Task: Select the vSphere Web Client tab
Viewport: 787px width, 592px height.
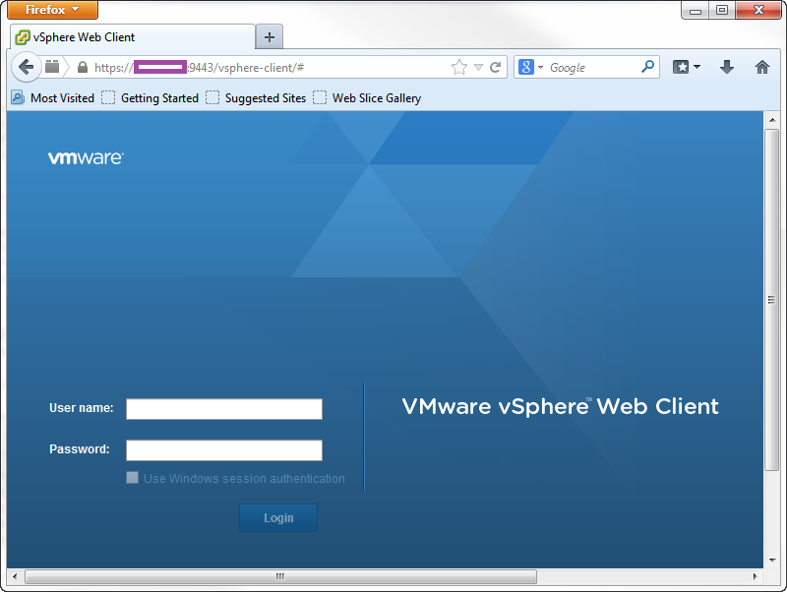Action: (x=133, y=37)
